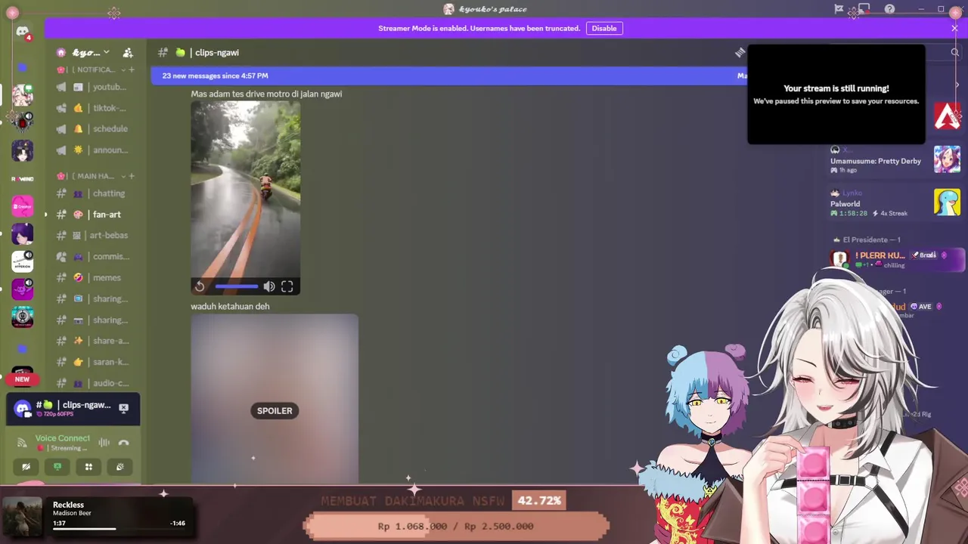Toggle the green screen share button

pos(57,467)
